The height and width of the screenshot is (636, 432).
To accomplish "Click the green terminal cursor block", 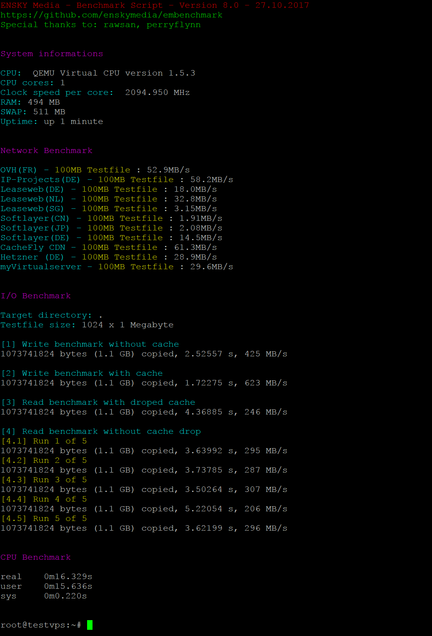I will coord(90,625).
